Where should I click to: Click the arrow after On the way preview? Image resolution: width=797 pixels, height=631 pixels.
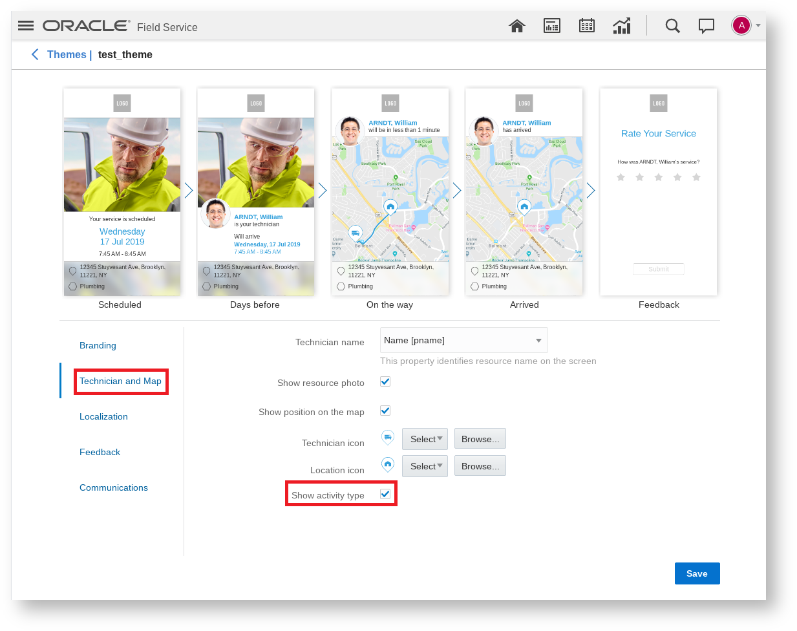[457, 190]
